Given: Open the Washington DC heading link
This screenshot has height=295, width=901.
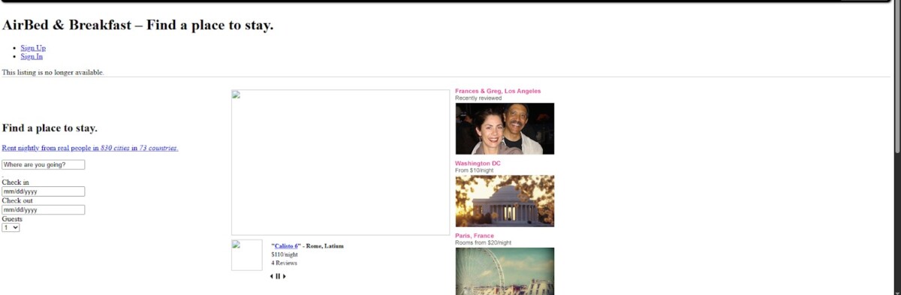Looking at the screenshot, I should 478,163.
